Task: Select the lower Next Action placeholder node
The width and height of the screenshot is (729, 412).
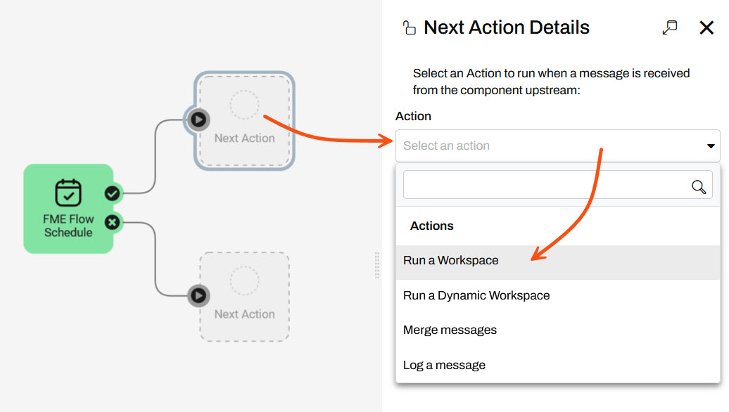Action: (244, 297)
